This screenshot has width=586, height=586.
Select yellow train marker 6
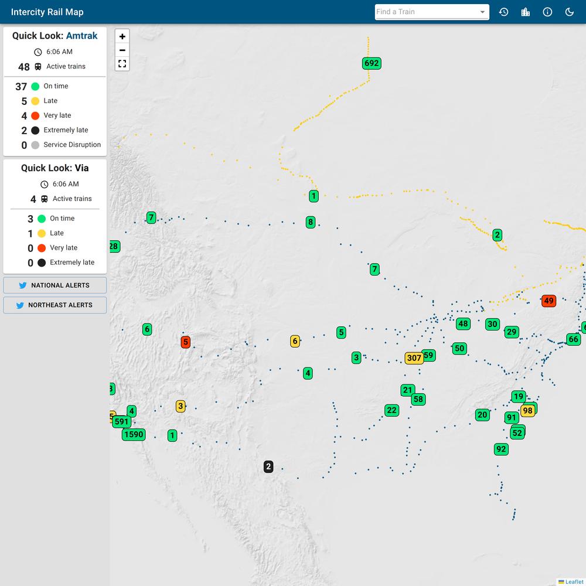(x=295, y=341)
